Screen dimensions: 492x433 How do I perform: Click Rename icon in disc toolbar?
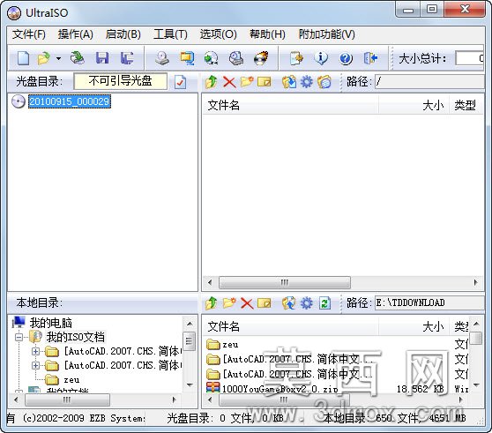point(265,82)
